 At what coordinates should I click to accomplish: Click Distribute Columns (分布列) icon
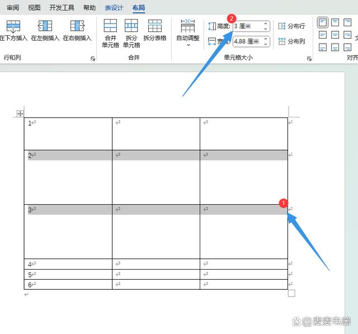tap(291, 41)
